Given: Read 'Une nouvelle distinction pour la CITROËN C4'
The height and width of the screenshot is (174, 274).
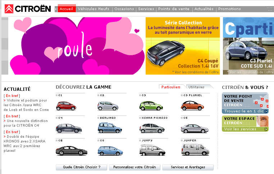Looking at the screenshot, I should pos(26,123).
